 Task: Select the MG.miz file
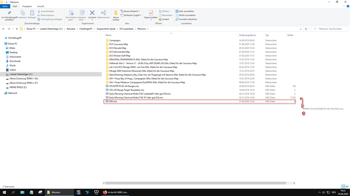[200, 101]
